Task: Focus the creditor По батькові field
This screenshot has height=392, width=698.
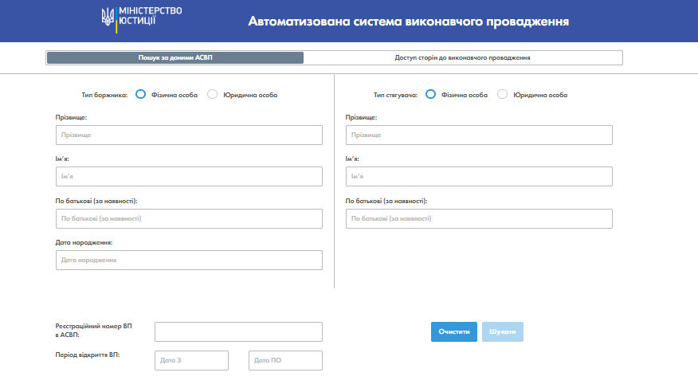Action: (x=479, y=218)
